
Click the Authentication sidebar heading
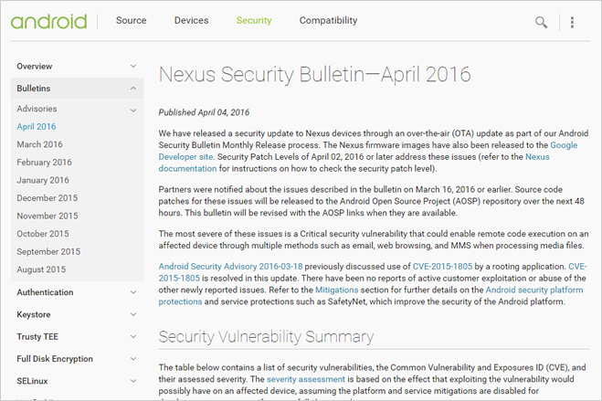(45, 292)
